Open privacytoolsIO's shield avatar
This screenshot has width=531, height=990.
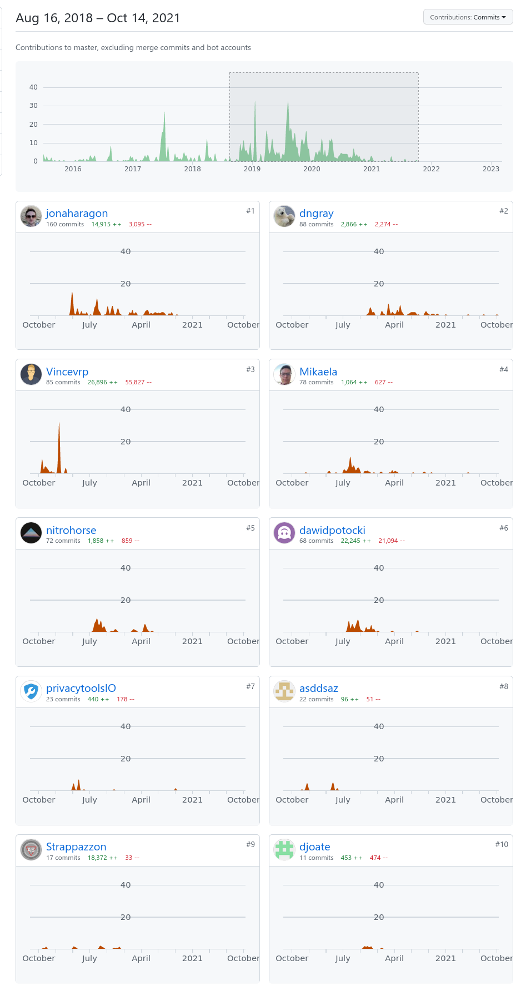coord(31,691)
